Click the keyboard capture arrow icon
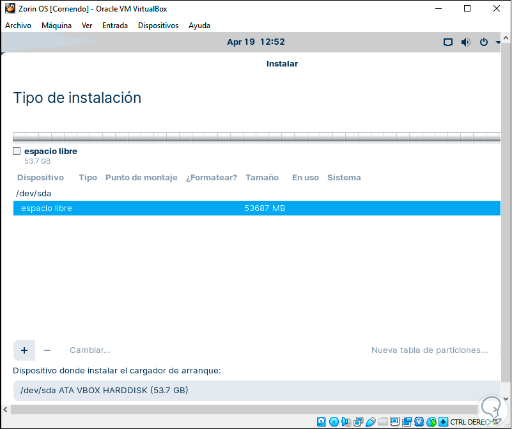The width and height of the screenshot is (512, 429). pos(443,422)
